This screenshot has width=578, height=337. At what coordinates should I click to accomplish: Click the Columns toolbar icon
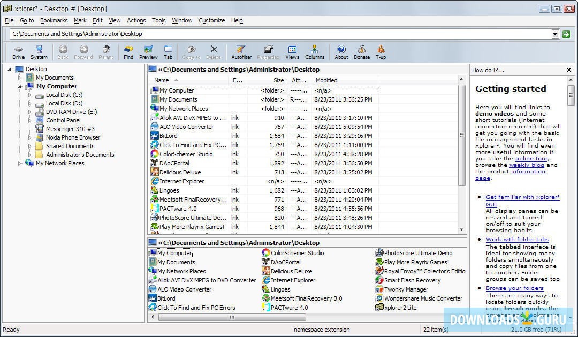coord(315,52)
